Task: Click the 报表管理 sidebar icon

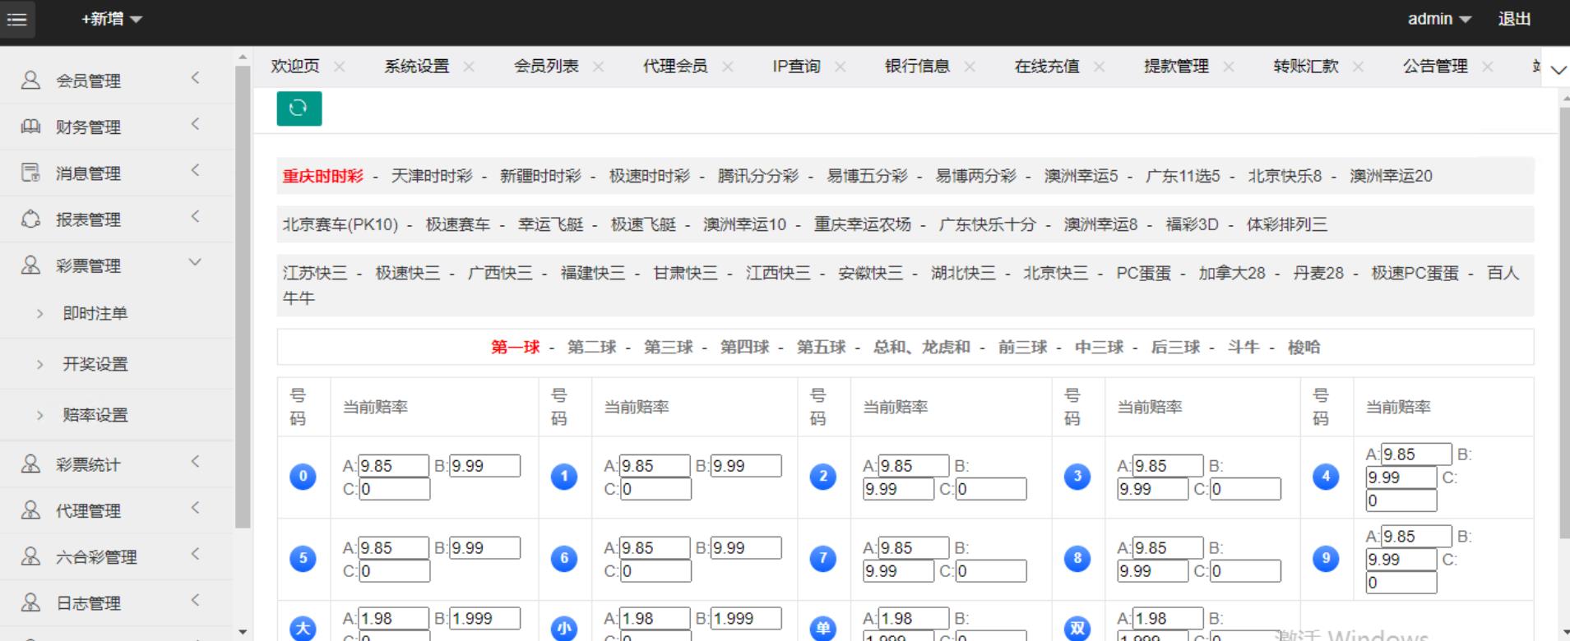Action: pos(30,219)
